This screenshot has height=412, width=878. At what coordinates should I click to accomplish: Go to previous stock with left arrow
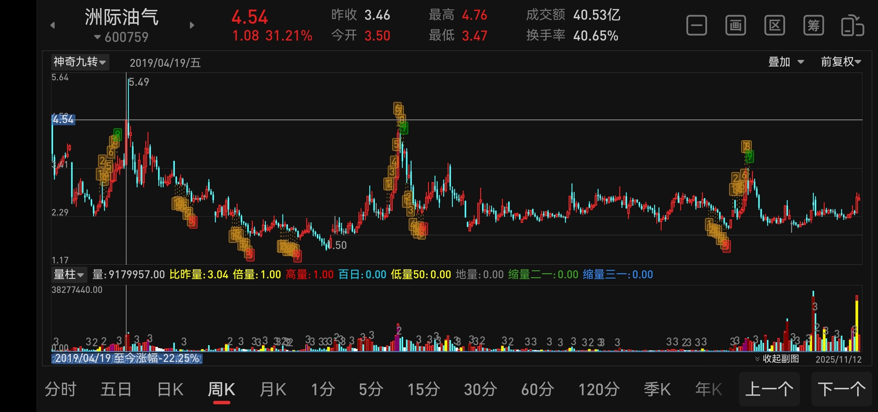click(53, 25)
